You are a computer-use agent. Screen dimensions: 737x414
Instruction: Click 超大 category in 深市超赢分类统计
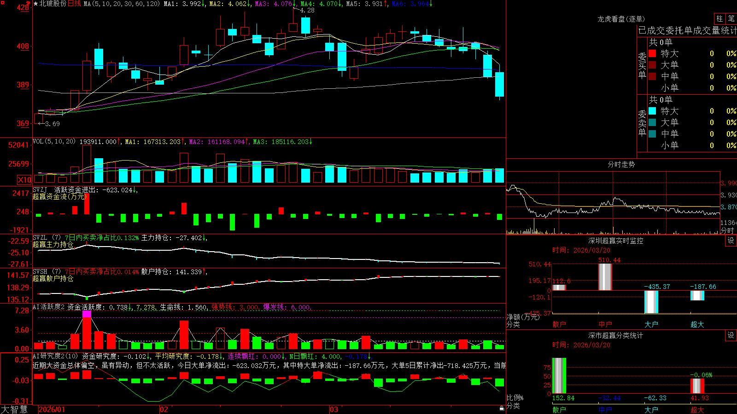click(697, 410)
